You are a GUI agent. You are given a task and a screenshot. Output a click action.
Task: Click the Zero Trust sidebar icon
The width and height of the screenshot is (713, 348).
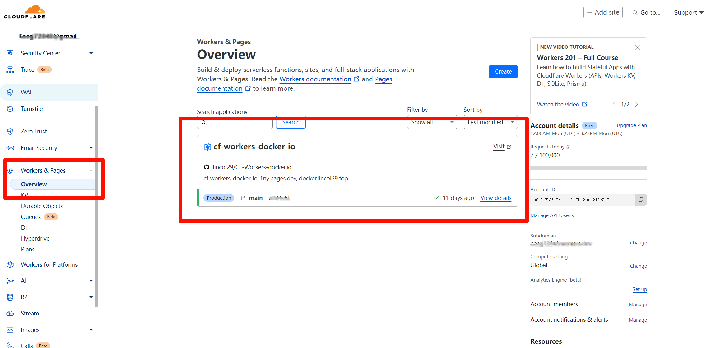(x=10, y=131)
